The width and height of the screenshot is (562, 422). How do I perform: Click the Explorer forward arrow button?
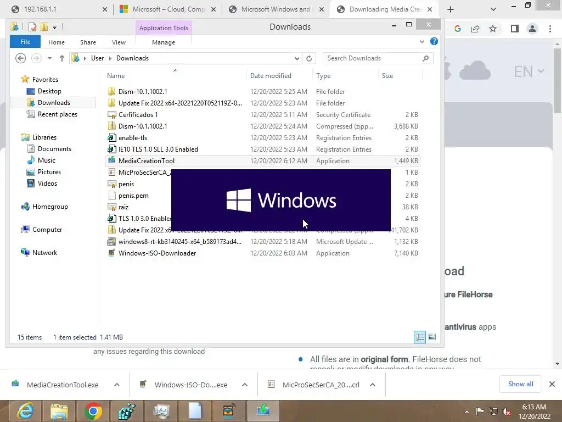click(36, 58)
